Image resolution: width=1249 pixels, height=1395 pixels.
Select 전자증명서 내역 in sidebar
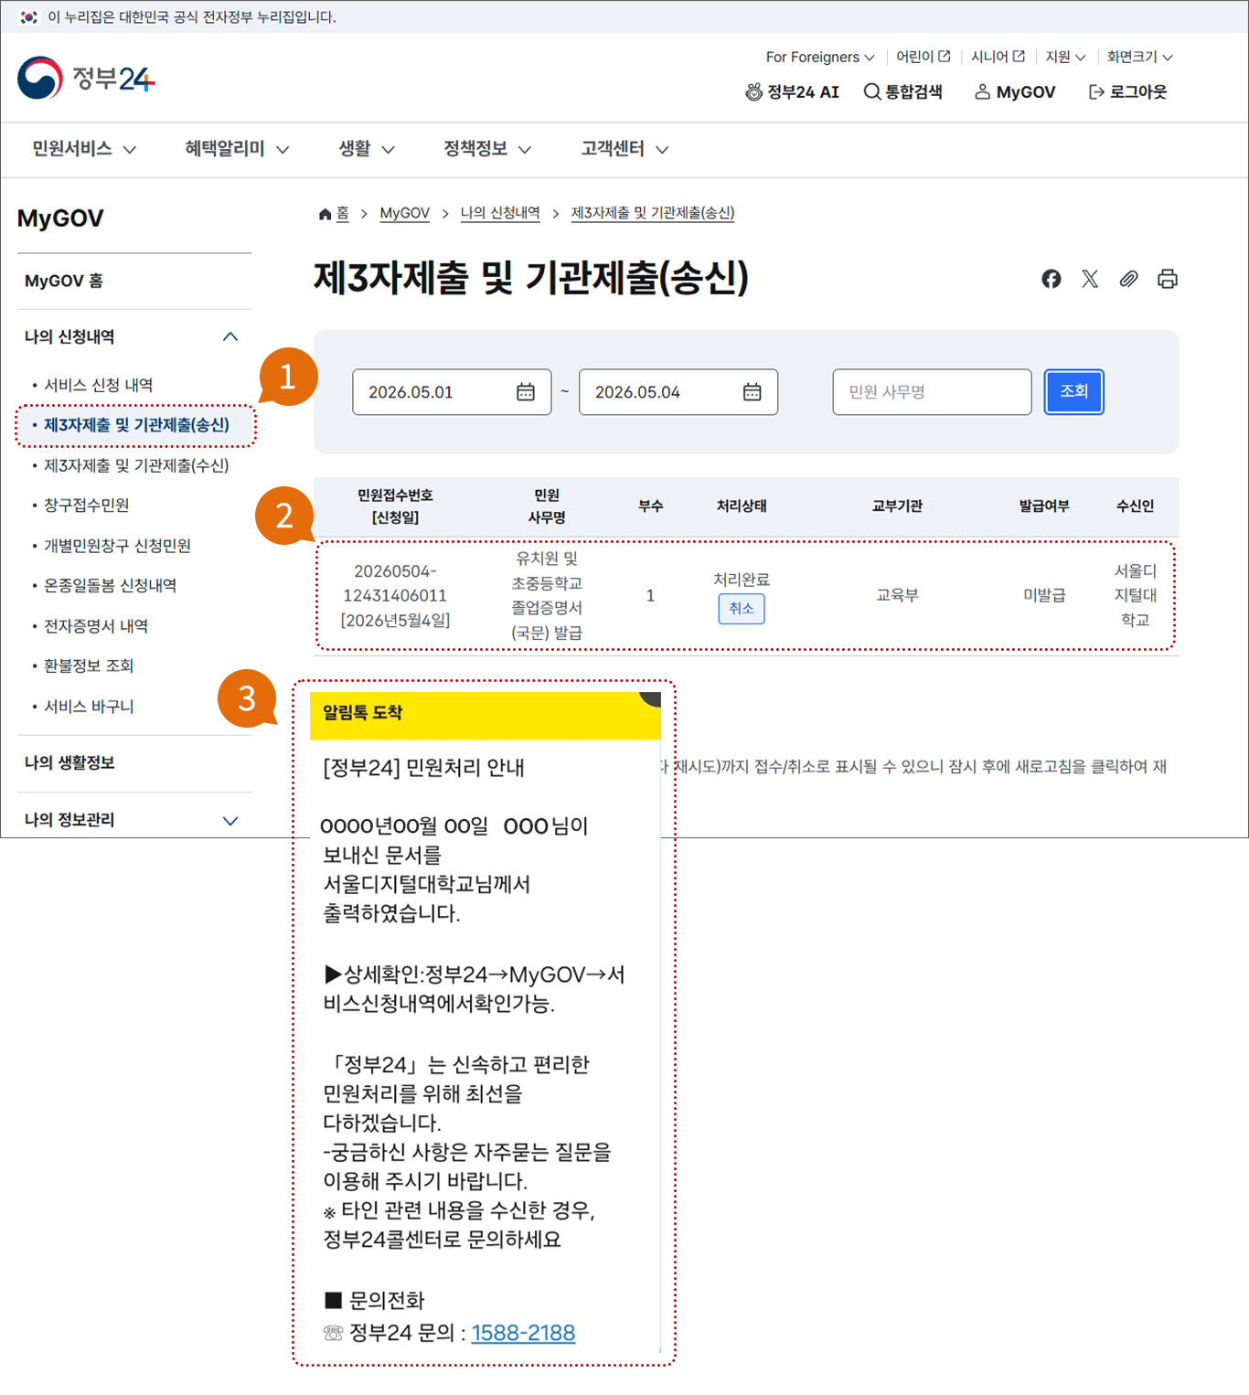pos(95,626)
